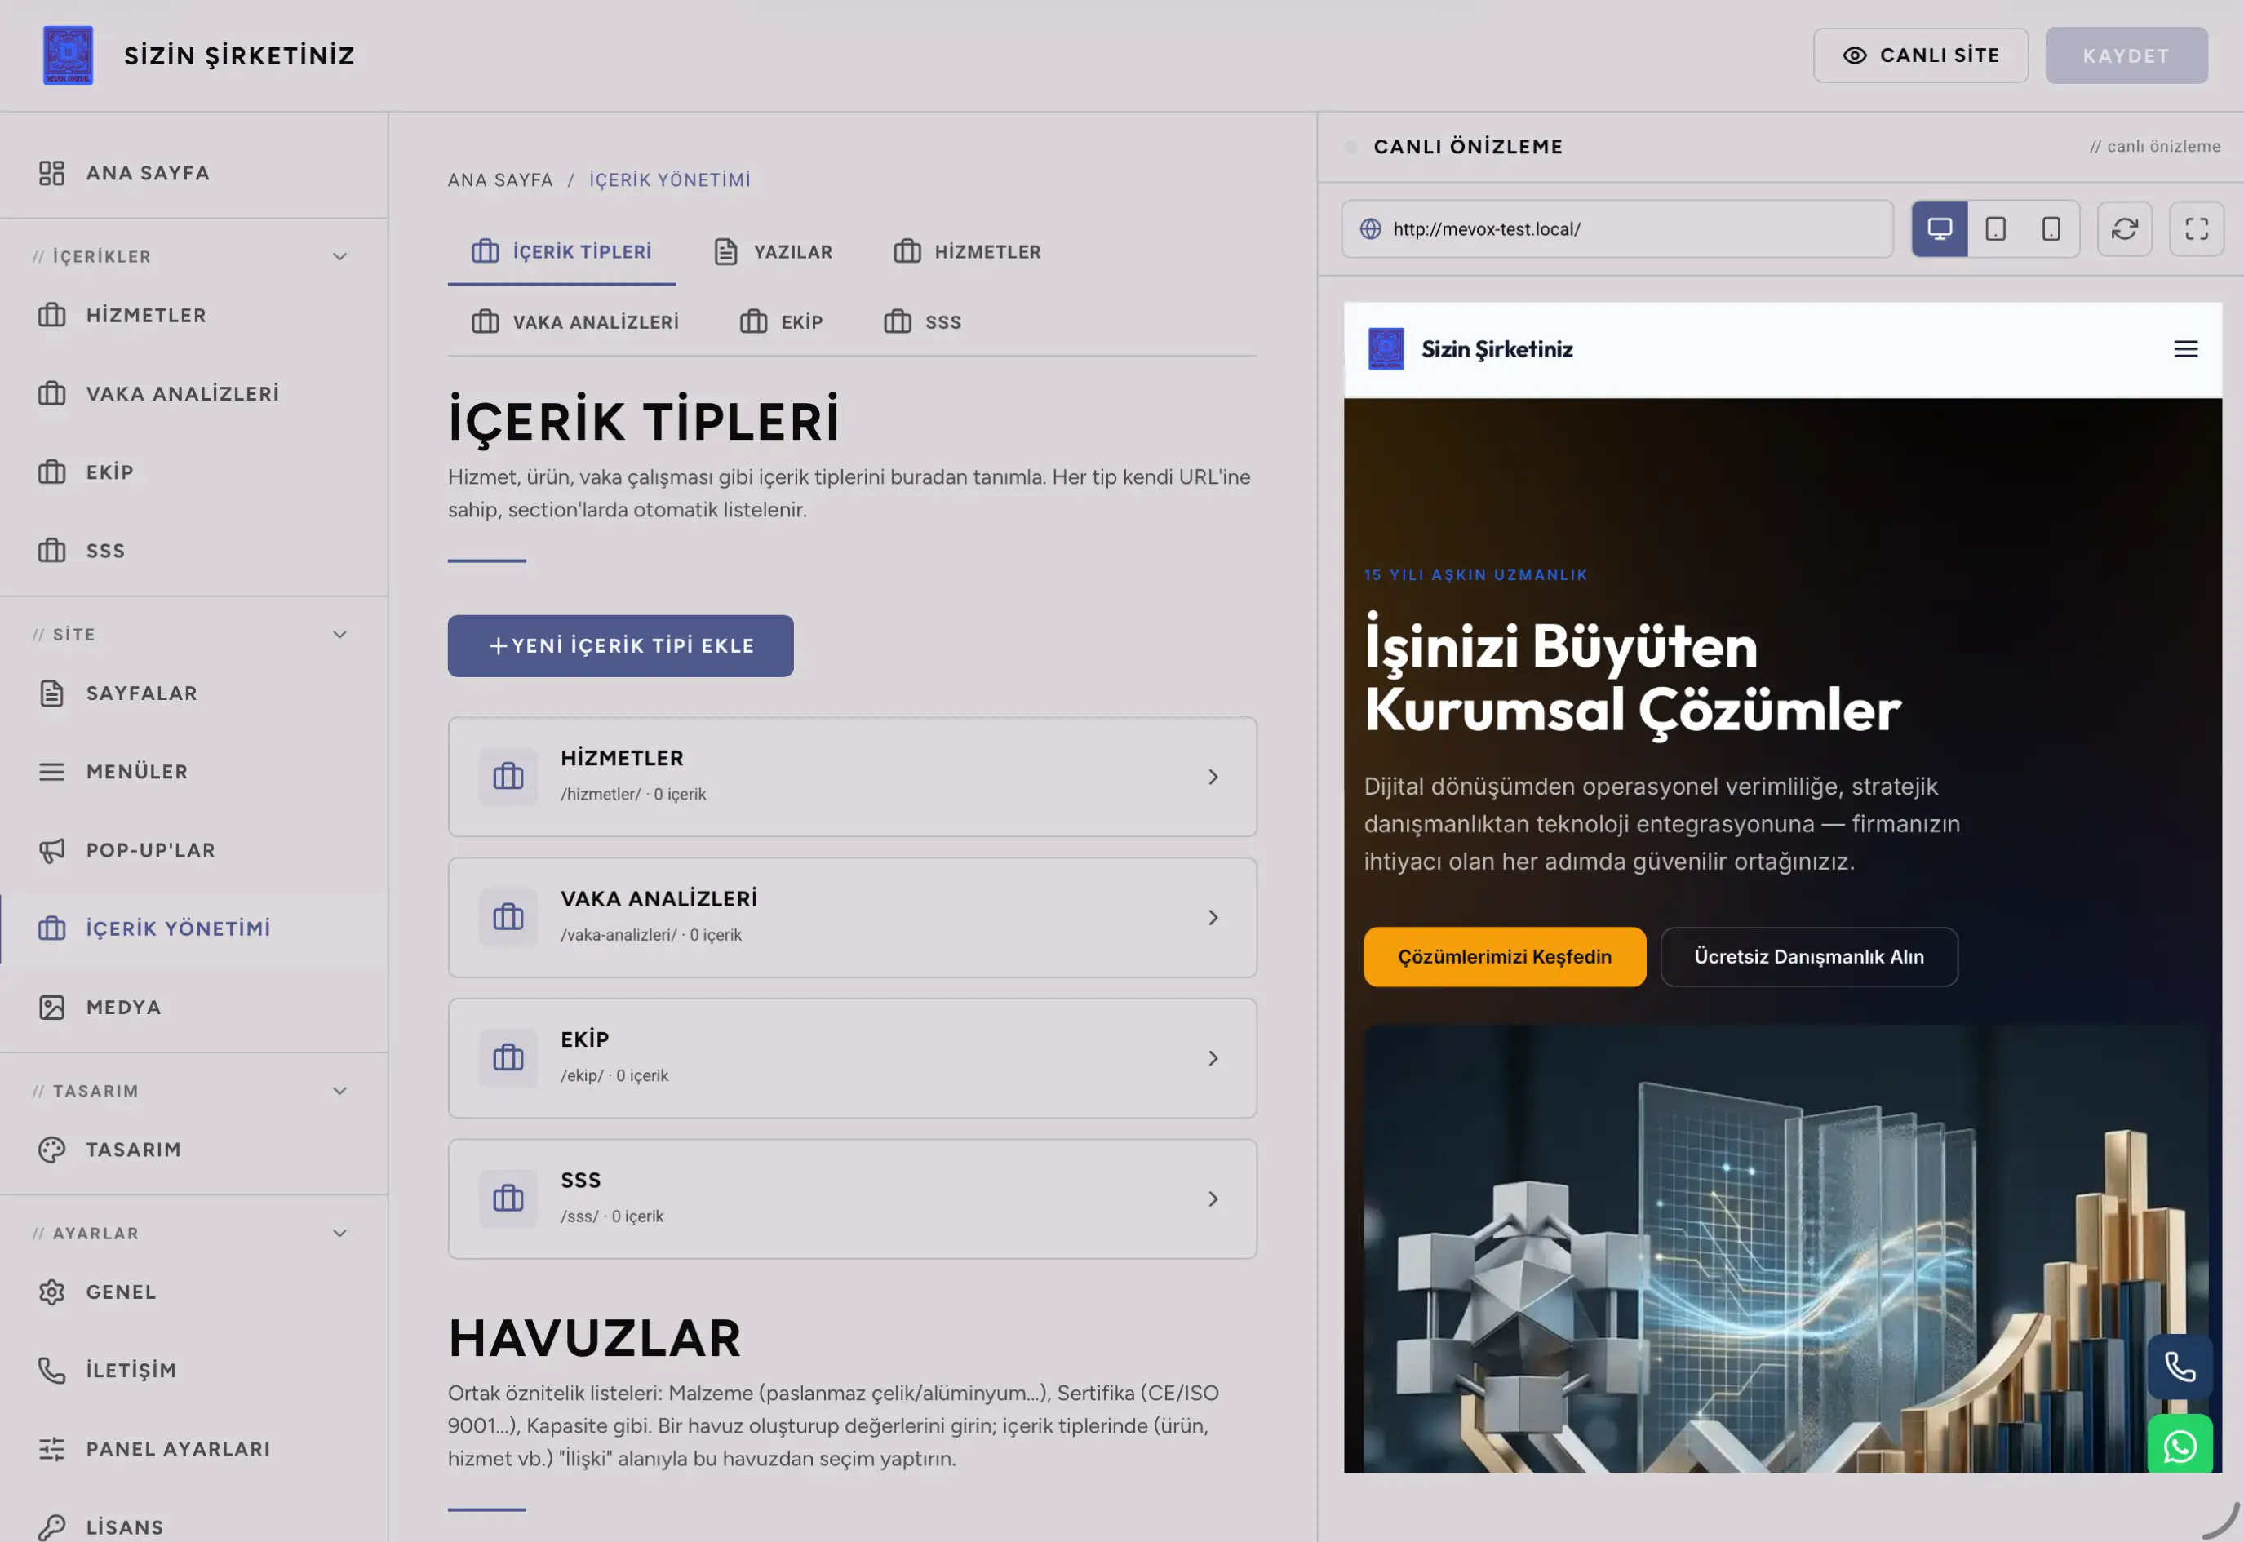Refresh the live preview

coord(2124,229)
